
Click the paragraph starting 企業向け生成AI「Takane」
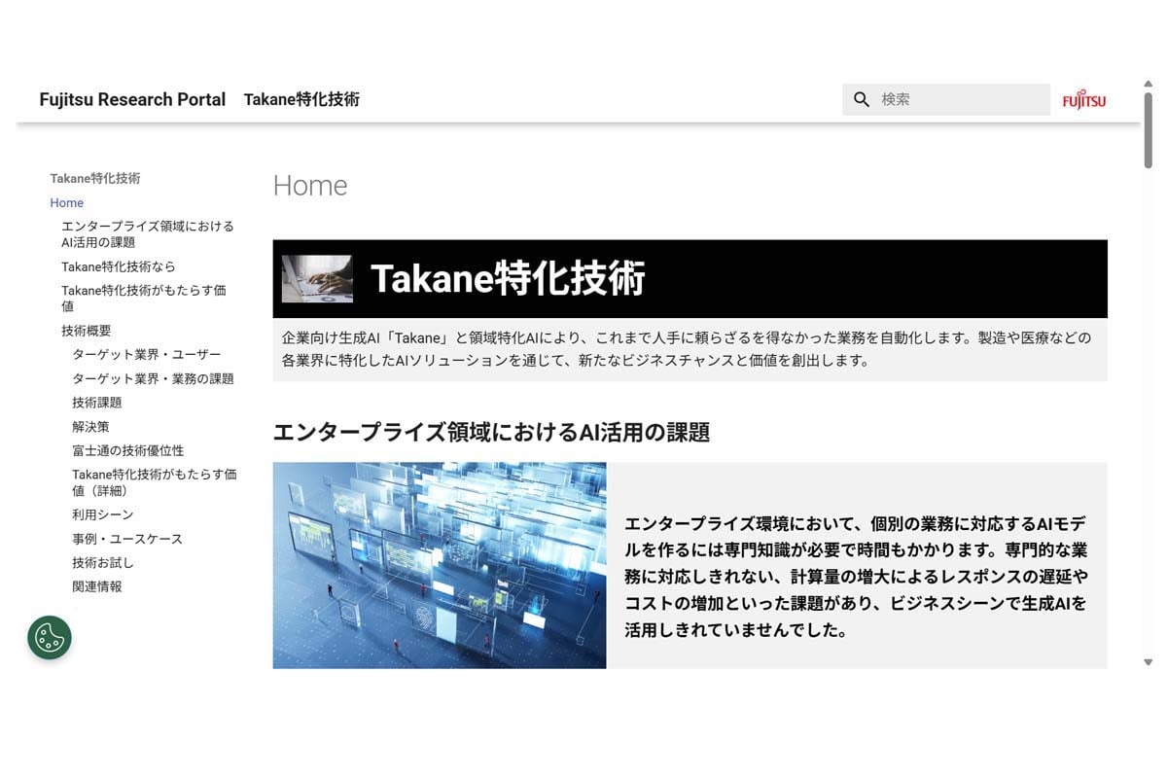click(x=687, y=349)
